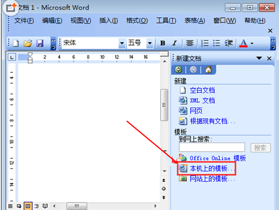Click the 网页 link

[x=196, y=111]
